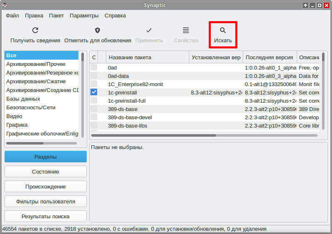Sort by 'Название пакета' column header
Image resolution: width=332 pixels, height=234 pixels.
tap(147, 57)
